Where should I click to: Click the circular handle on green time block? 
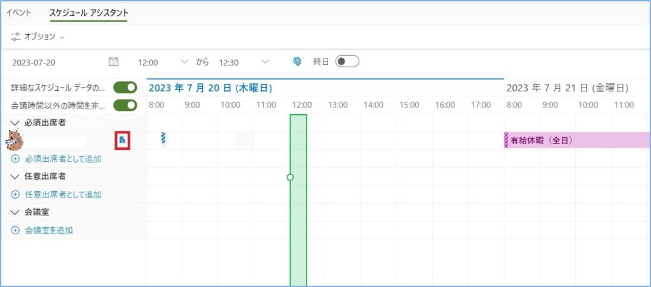290,177
